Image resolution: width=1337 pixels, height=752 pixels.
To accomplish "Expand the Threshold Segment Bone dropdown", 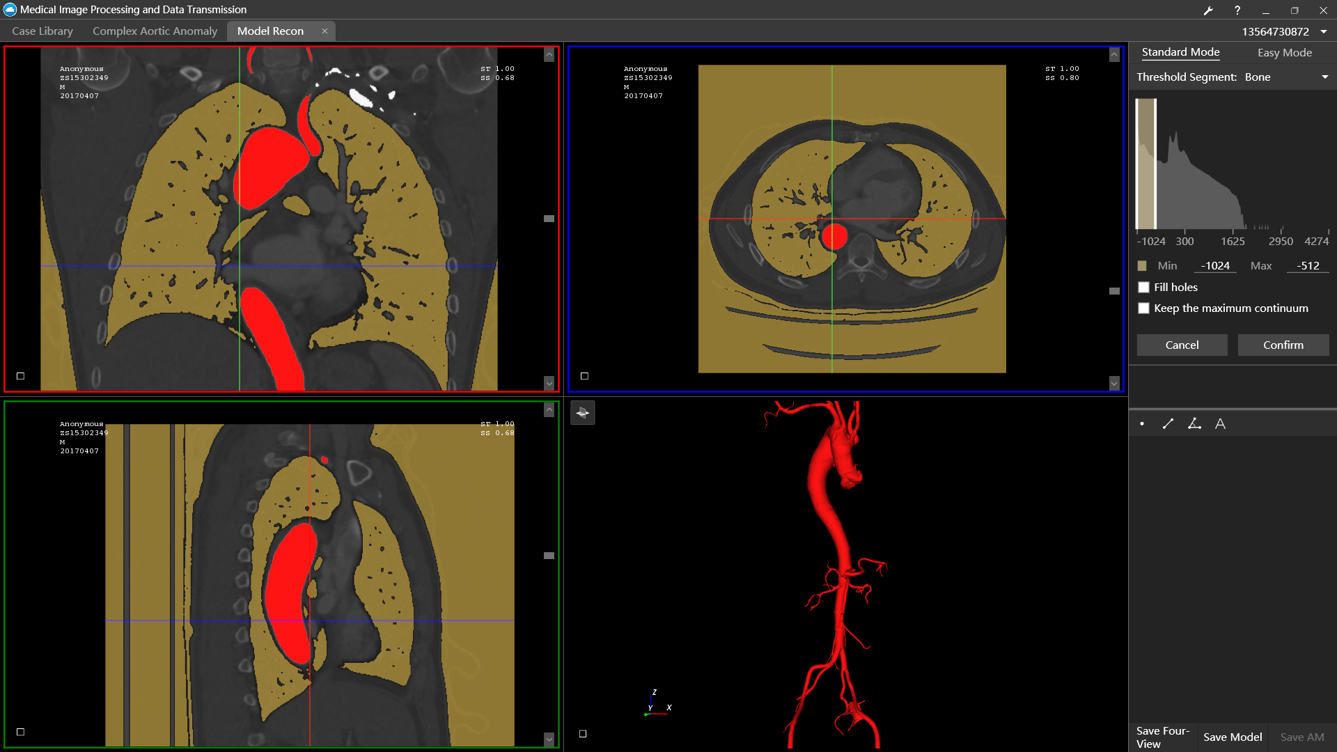I will (x=1324, y=77).
